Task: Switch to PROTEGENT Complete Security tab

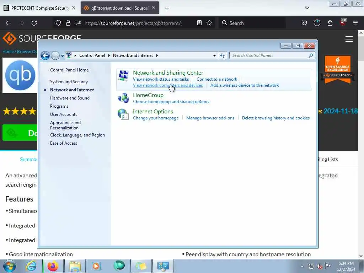Action: [40, 8]
